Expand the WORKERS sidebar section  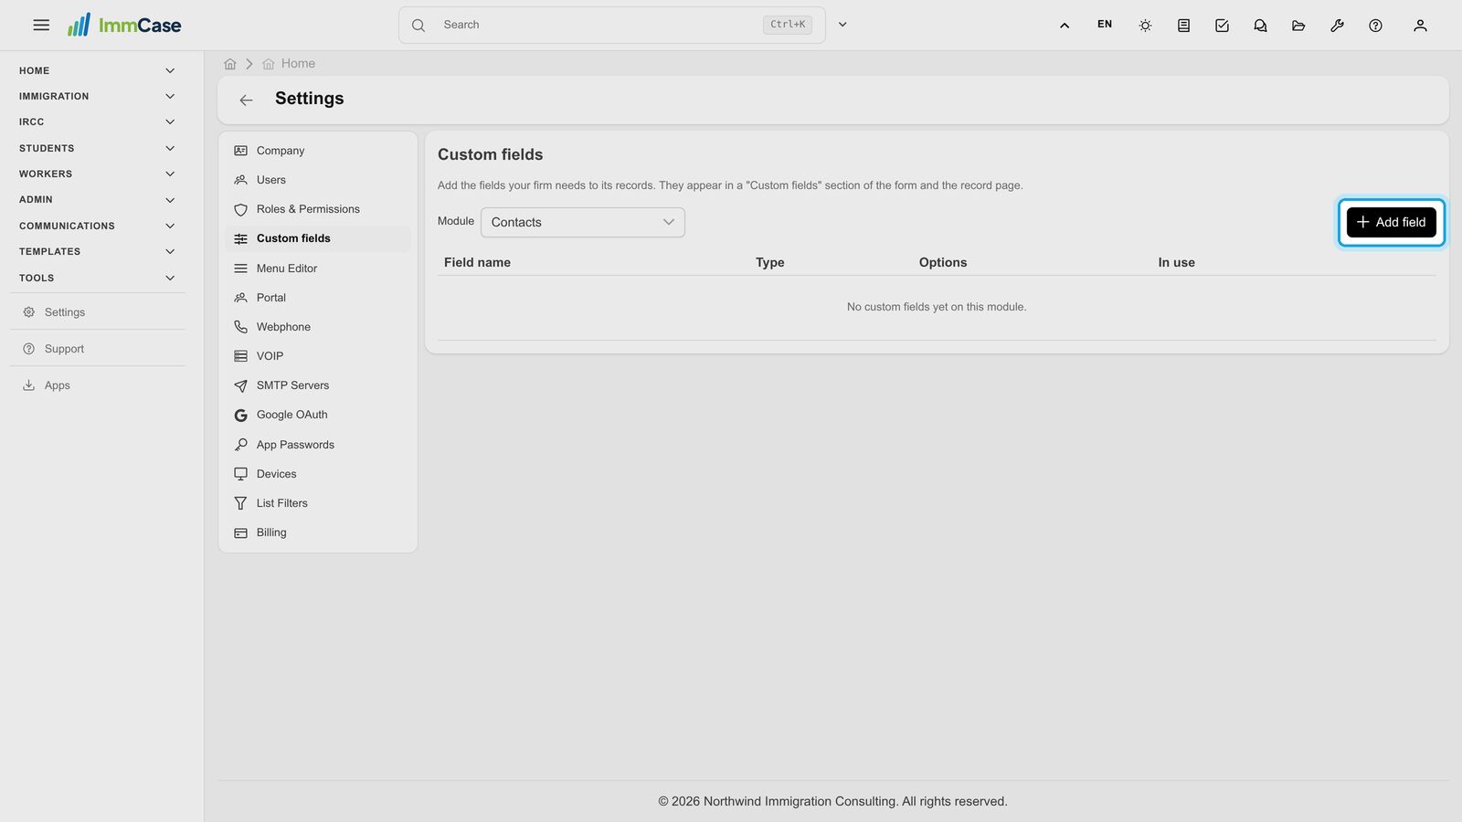tap(97, 174)
